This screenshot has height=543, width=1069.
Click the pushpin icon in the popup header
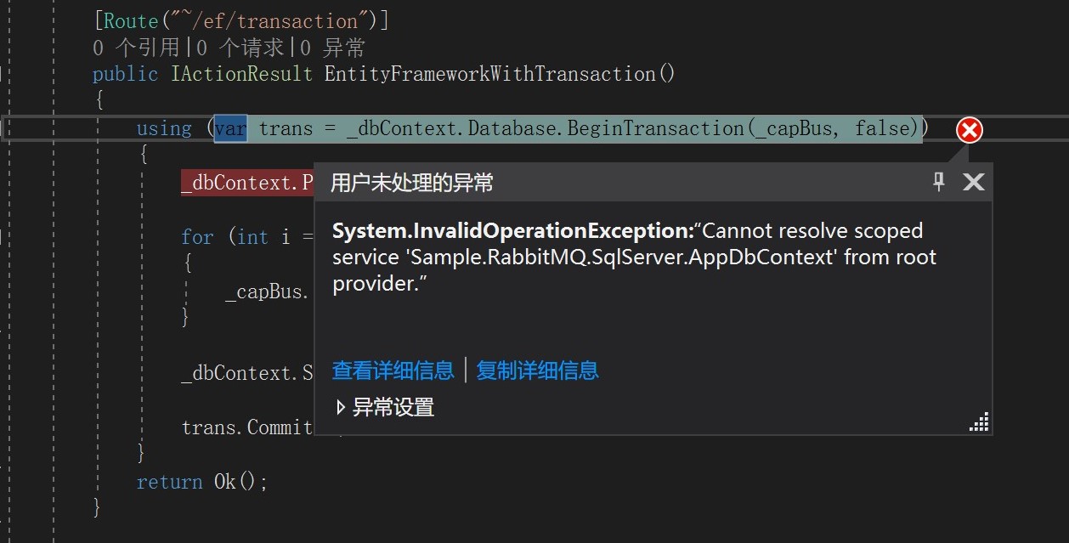point(938,181)
